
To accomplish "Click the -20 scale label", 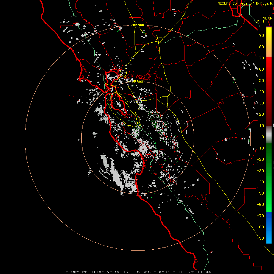I will (260, 159).
